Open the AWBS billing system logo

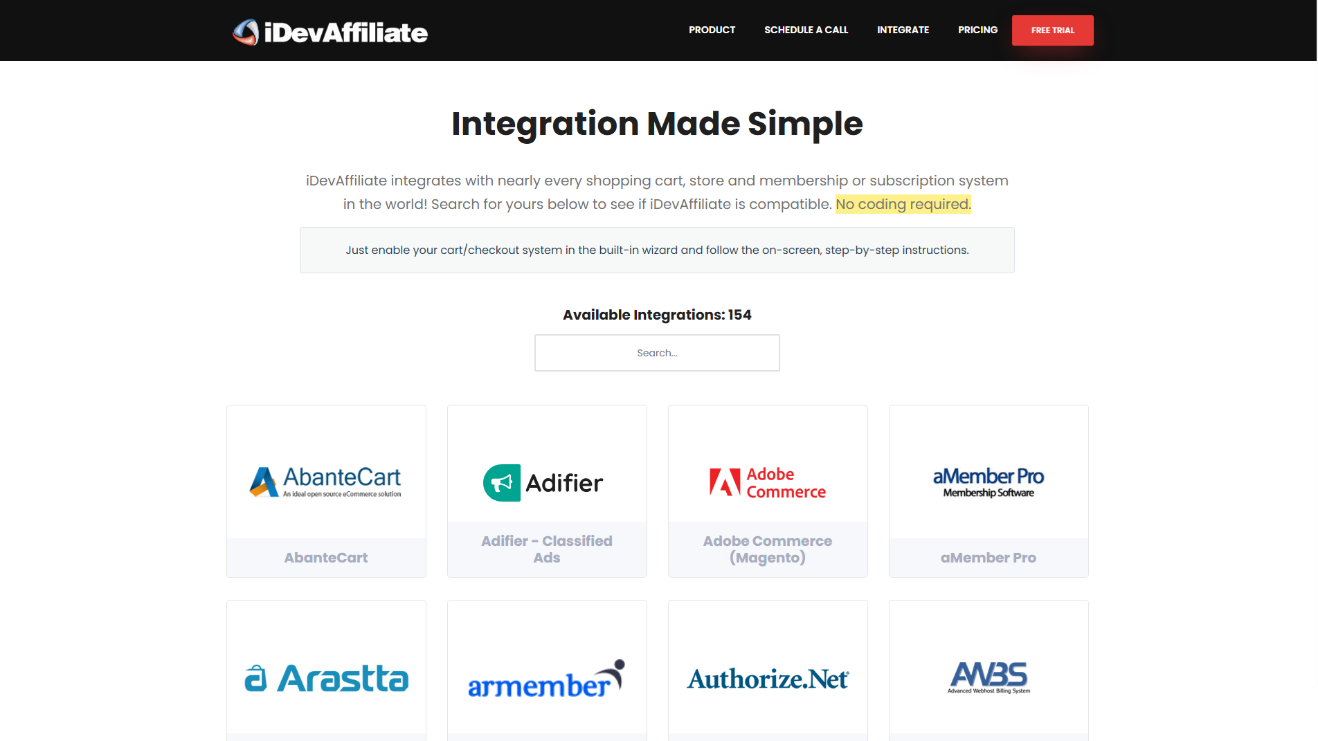[988, 677]
